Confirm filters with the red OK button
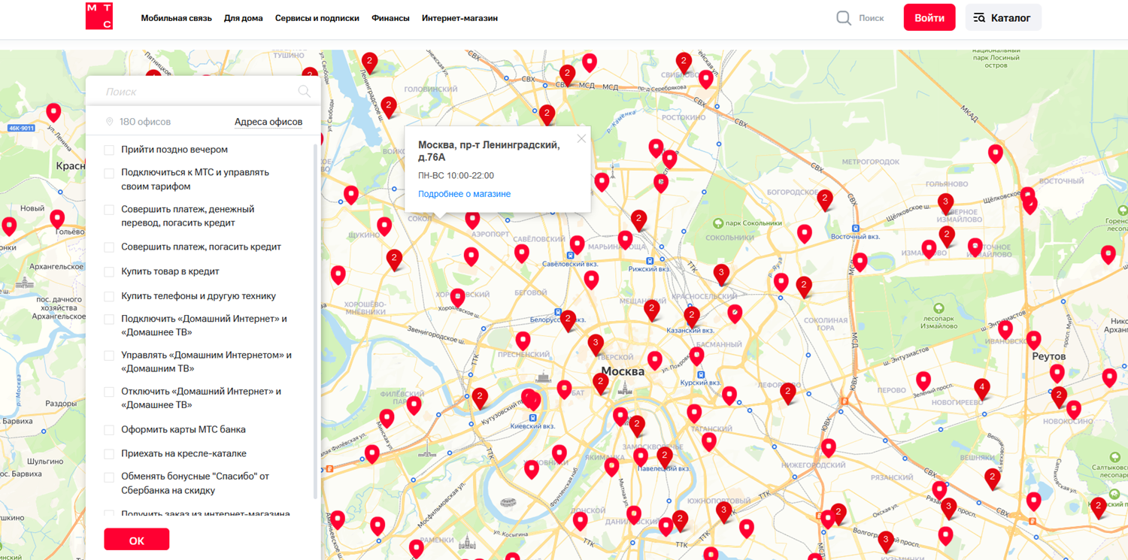Viewport: 1128px width, 560px height. 136,540
